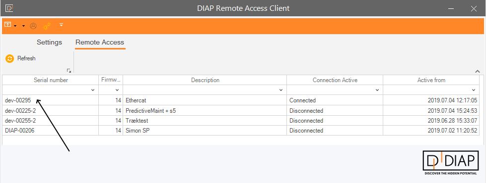Open the Connection Active filter dropdown
The width and height of the screenshot is (486, 183).
tap(377, 90)
